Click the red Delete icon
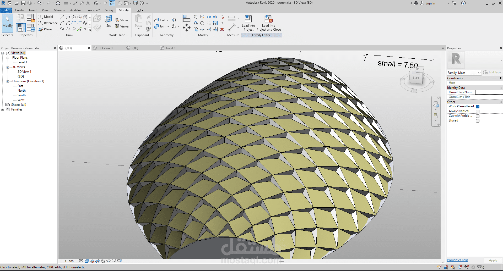 point(222,29)
